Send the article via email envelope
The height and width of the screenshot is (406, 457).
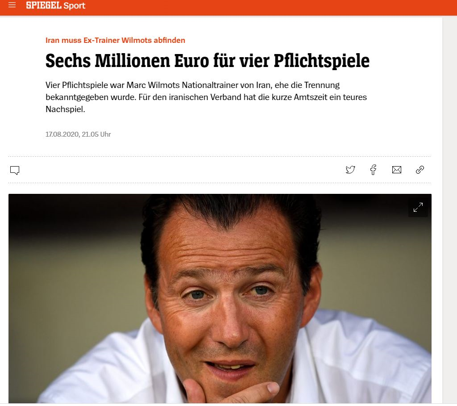[396, 170]
